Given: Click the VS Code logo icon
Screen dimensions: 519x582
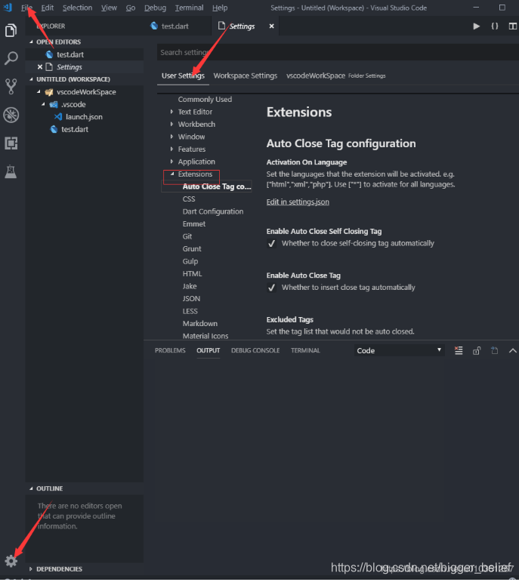Looking at the screenshot, I should click(x=8, y=8).
